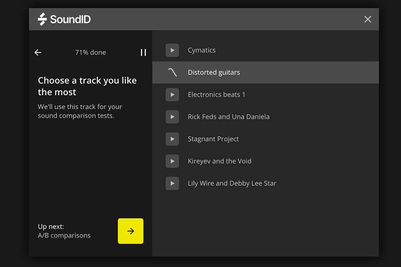Viewport: 401px width, 267px height.
Task: Play the Stagnant Project track preview
Action: [172, 139]
